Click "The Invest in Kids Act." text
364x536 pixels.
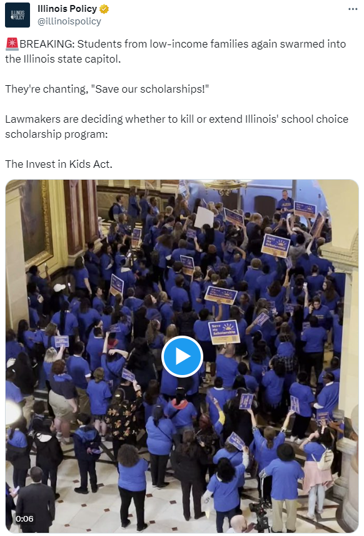(x=59, y=164)
